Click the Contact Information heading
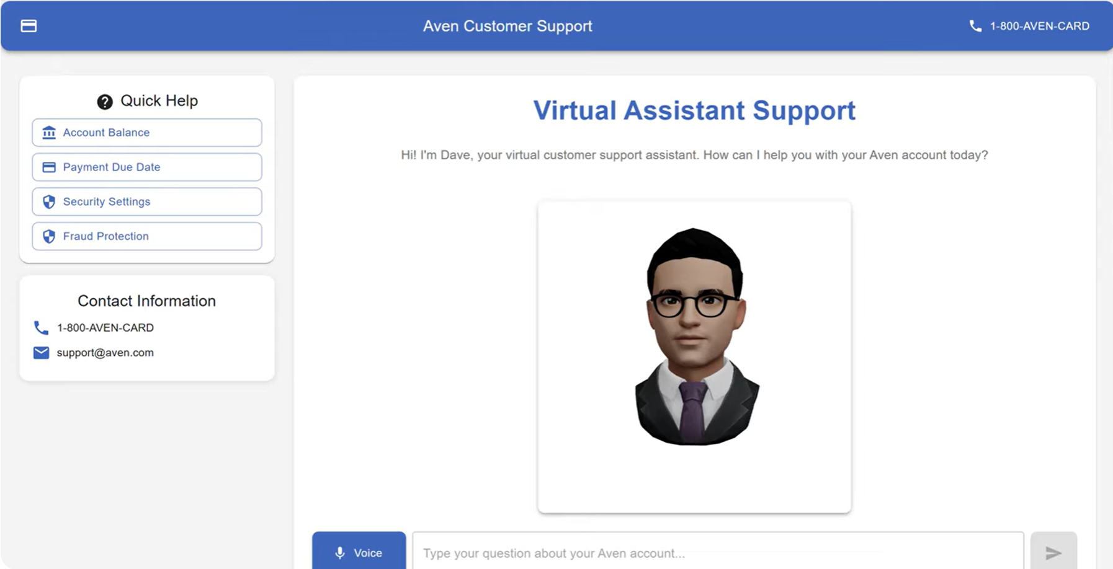Viewport: 1113px width, 569px height. click(x=146, y=301)
